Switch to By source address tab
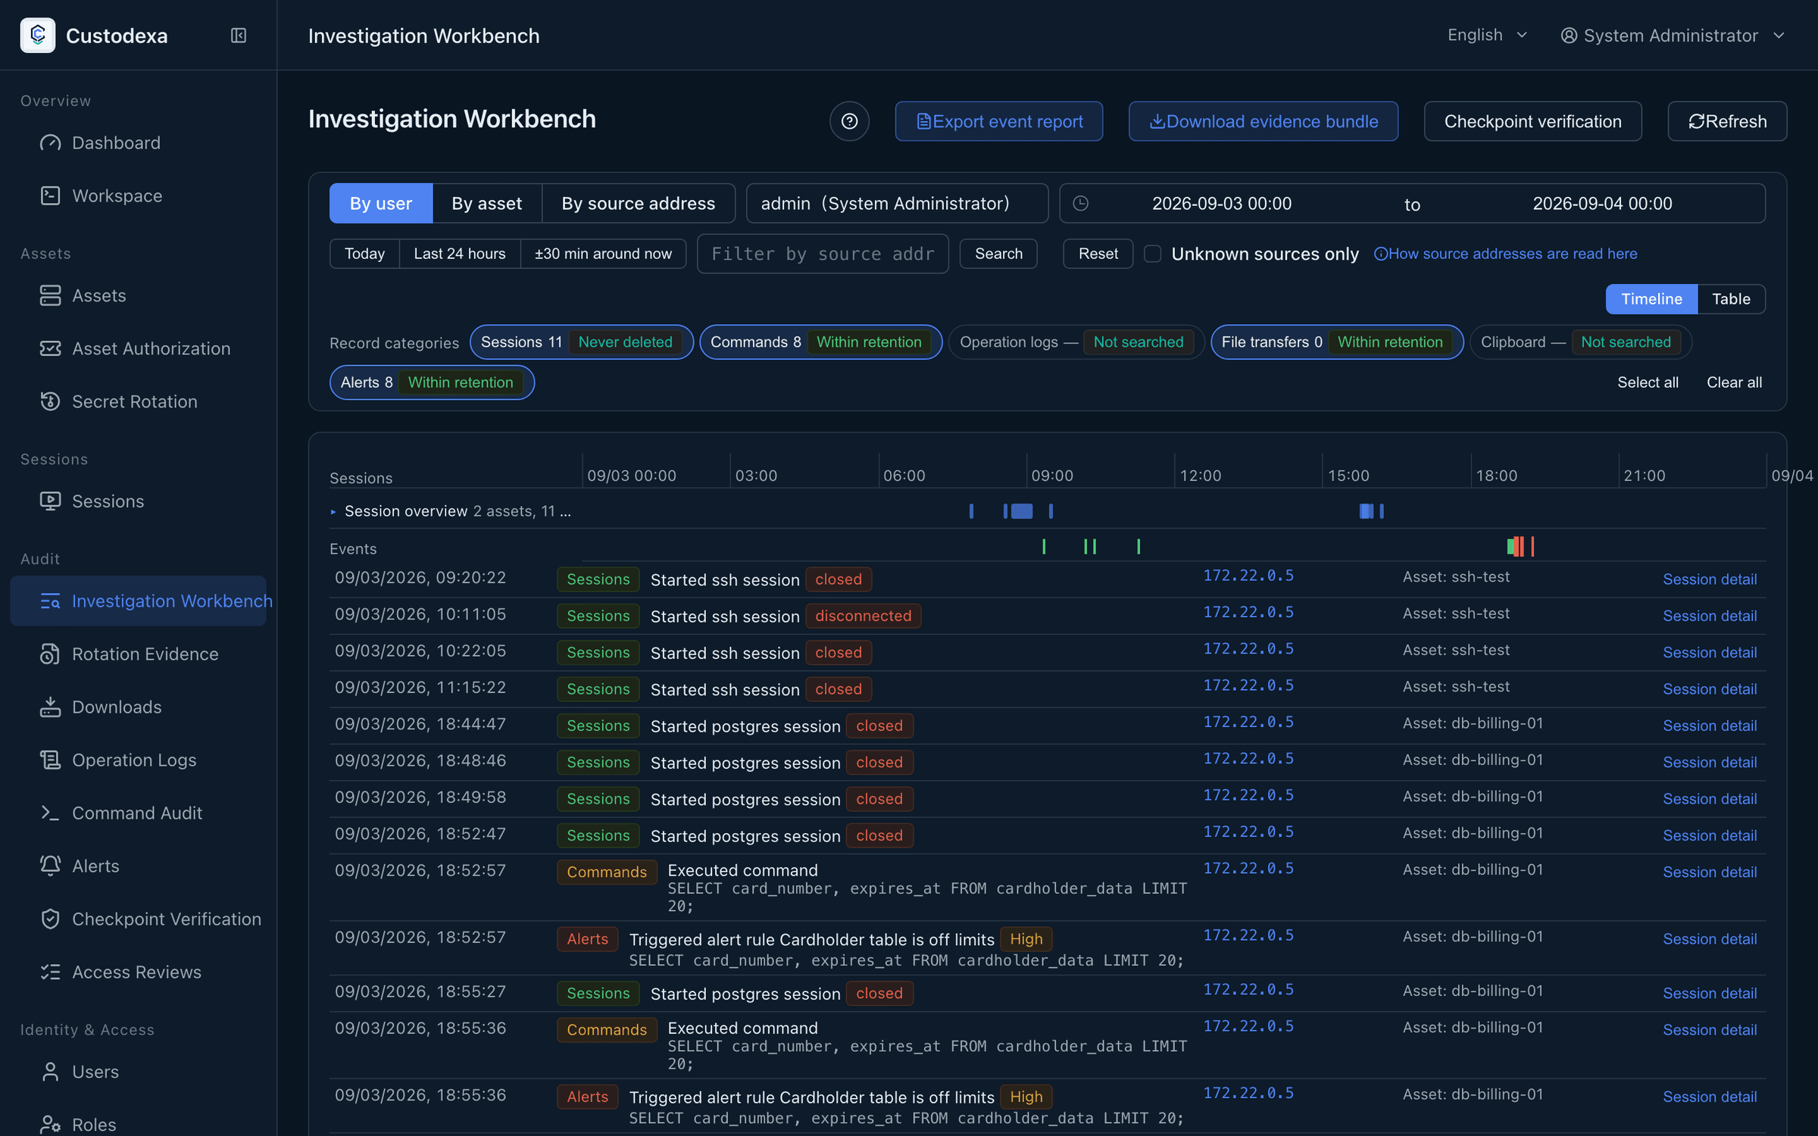This screenshot has height=1136, width=1818. coord(638,203)
